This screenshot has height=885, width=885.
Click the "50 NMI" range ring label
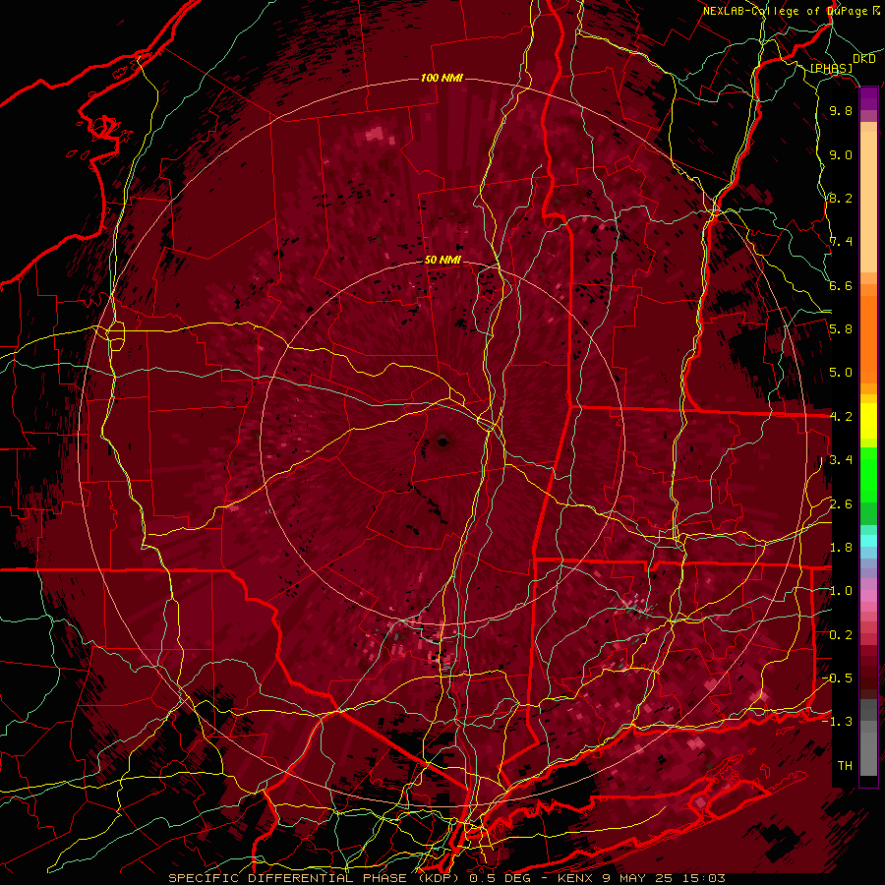(x=443, y=260)
